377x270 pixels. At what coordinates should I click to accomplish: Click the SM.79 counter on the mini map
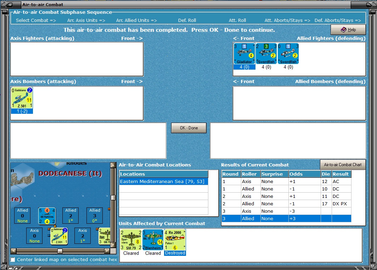[105, 236]
